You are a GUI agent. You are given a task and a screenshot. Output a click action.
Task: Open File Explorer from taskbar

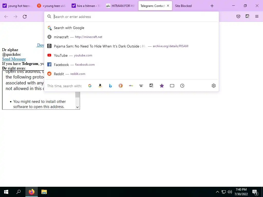click(x=44, y=192)
